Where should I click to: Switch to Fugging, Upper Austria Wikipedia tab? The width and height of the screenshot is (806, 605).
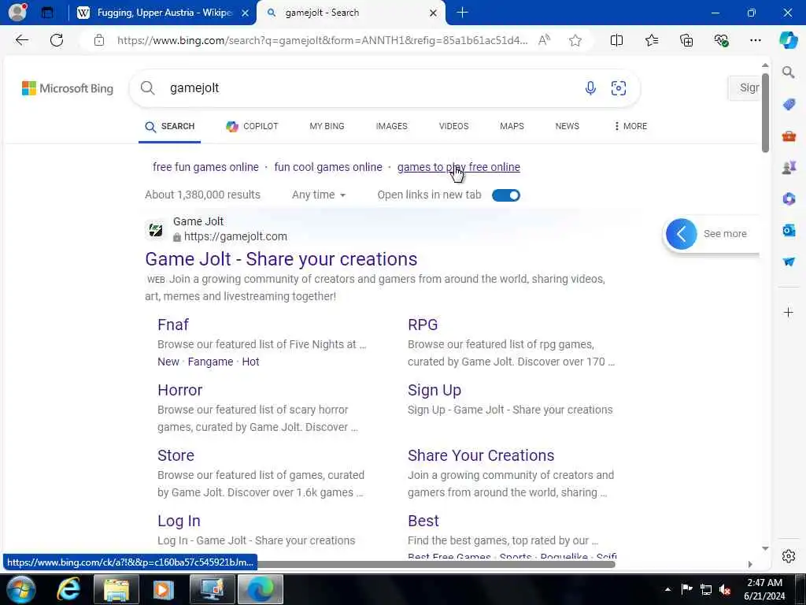164,13
